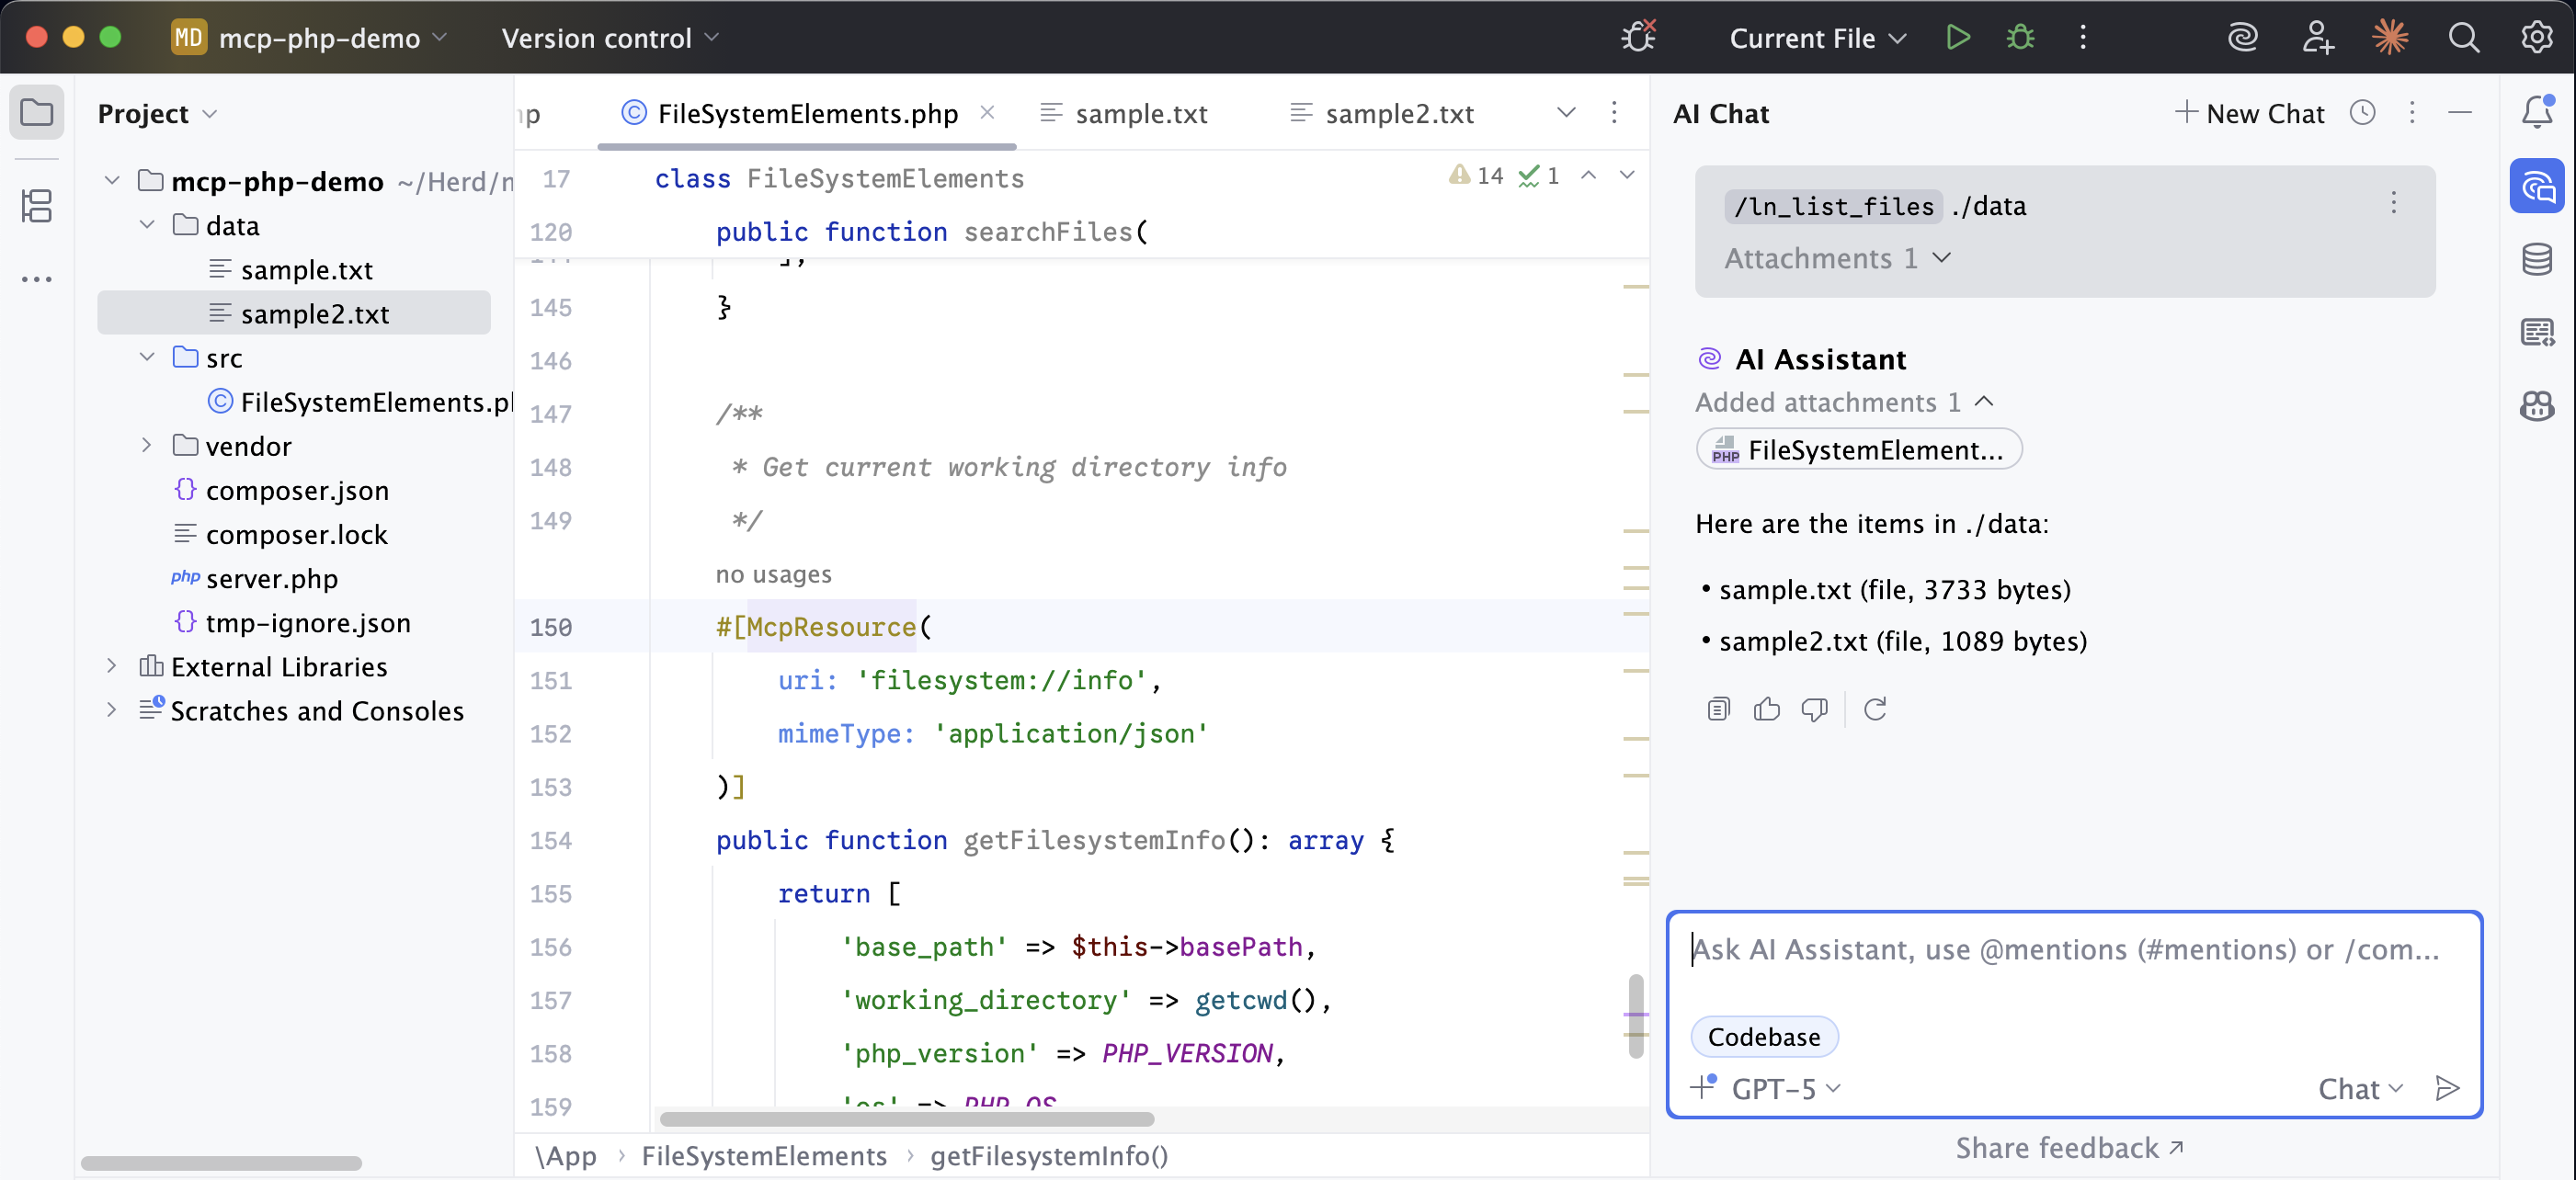The width and height of the screenshot is (2576, 1180).
Task: Open the Project tool window folder icon
Action: click(37, 112)
